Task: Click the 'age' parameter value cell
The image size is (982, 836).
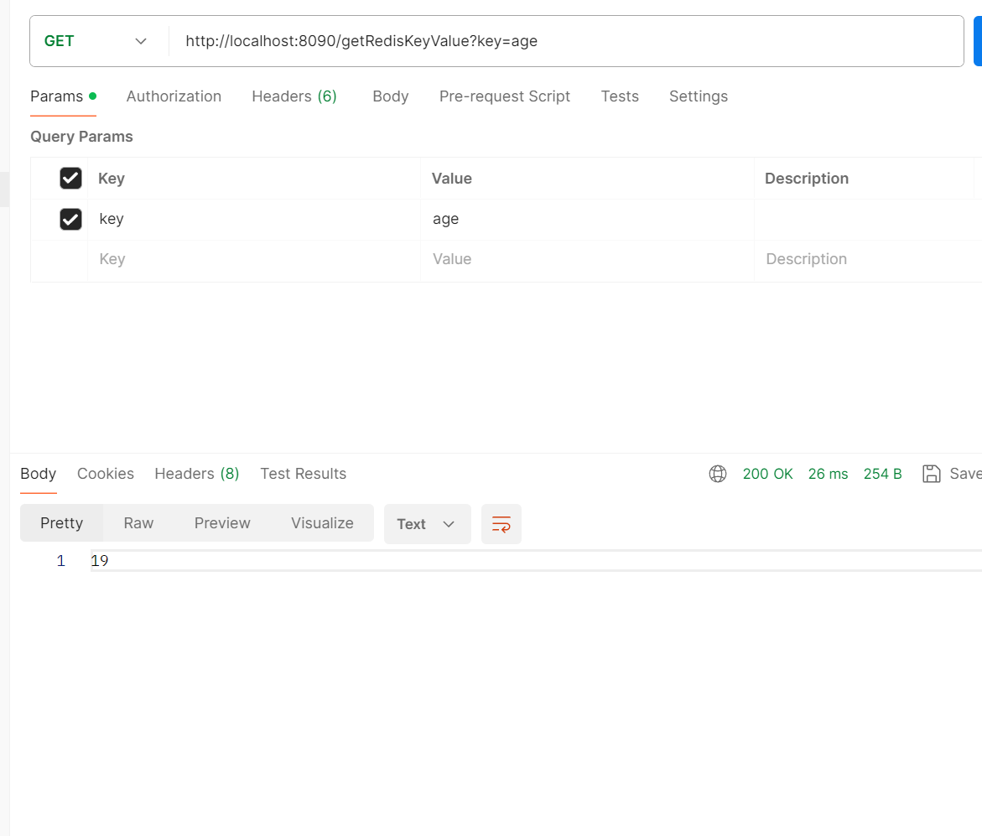Action: click(587, 219)
